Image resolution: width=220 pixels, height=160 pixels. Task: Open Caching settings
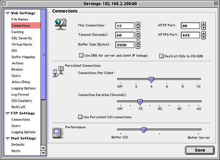tap(17, 32)
